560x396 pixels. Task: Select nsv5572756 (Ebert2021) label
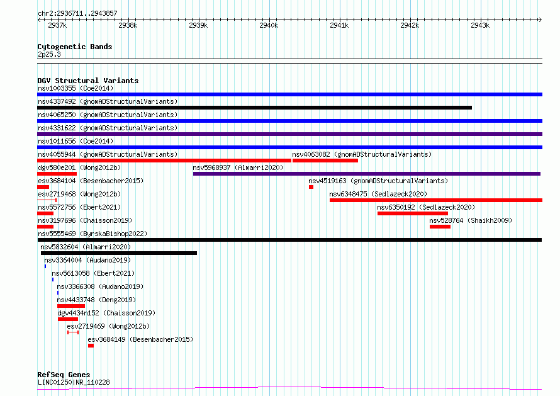[x=79, y=207]
